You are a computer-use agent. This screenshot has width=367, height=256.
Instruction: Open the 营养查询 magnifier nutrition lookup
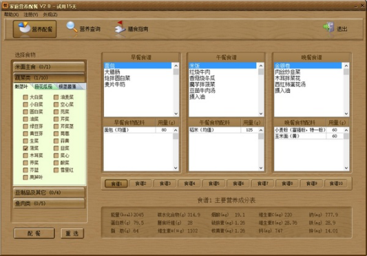click(83, 29)
